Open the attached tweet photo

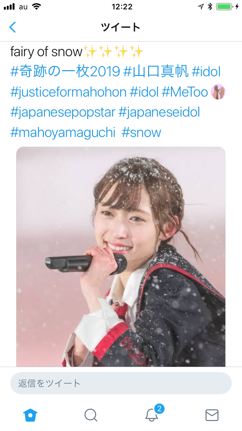pyautogui.click(x=121, y=257)
